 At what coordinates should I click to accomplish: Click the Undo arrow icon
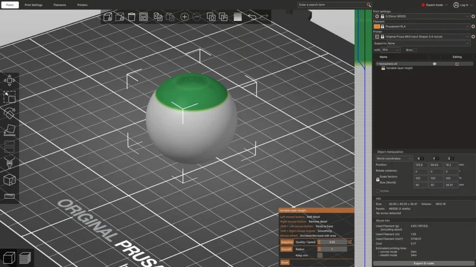click(252, 17)
